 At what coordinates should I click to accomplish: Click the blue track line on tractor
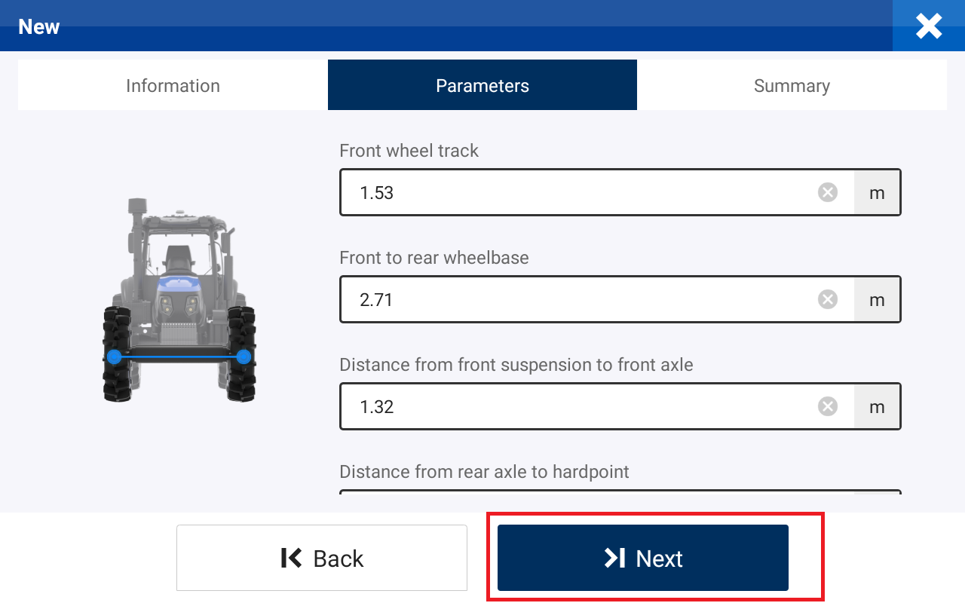[179, 357]
